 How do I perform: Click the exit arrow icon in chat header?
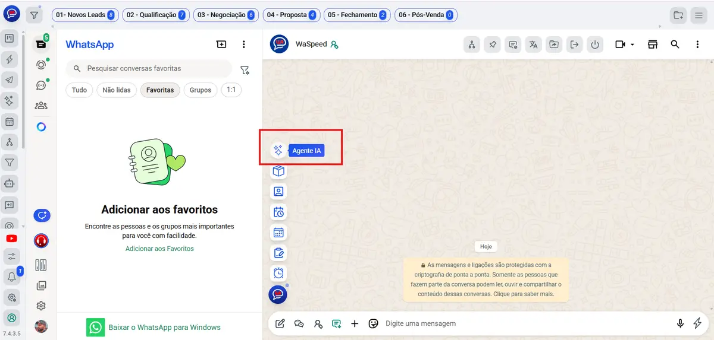coord(574,45)
